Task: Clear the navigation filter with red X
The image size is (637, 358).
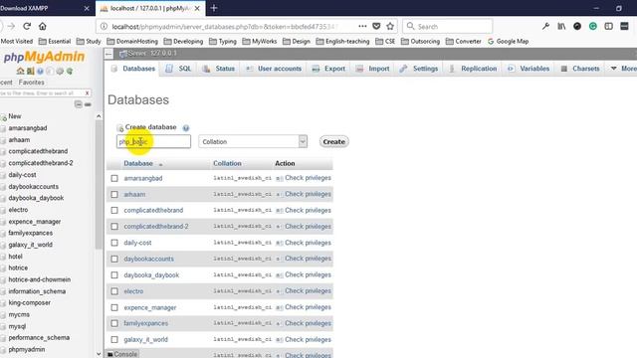Action: click(x=87, y=93)
